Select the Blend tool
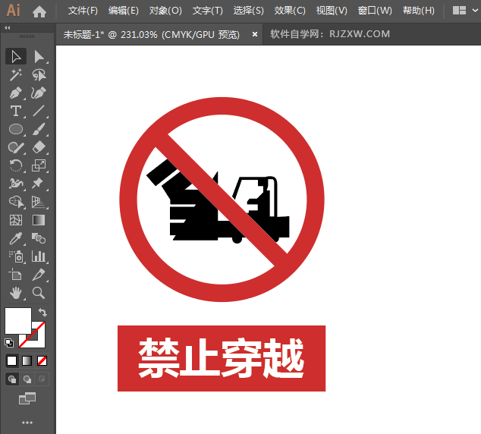Screen dimensions: 481x434 pyautogui.click(x=39, y=238)
